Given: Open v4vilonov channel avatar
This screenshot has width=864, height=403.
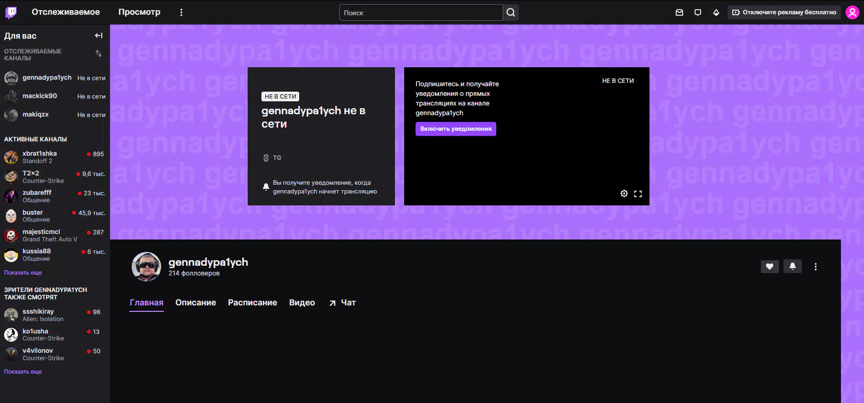Looking at the screenshot, I should [11, 354].
